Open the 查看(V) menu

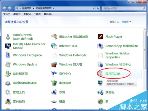tap(27, 14)
